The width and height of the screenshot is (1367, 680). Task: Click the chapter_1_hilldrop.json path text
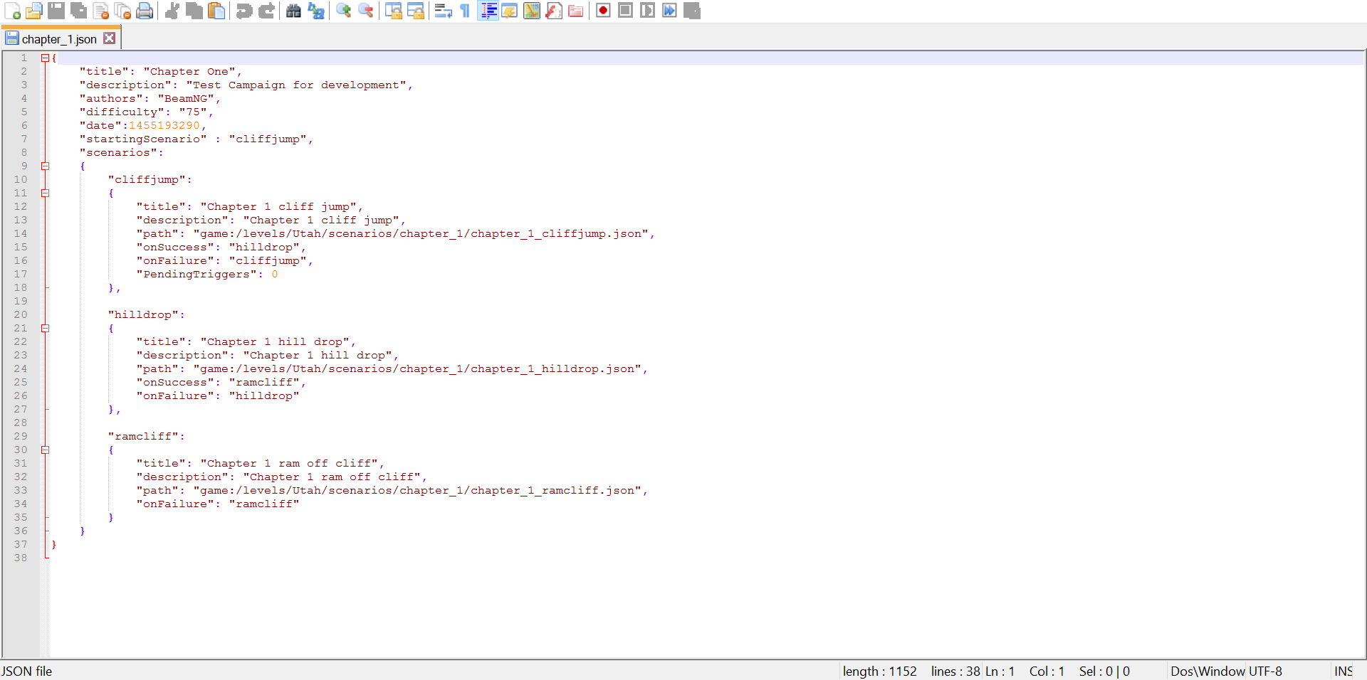(417, 368)
